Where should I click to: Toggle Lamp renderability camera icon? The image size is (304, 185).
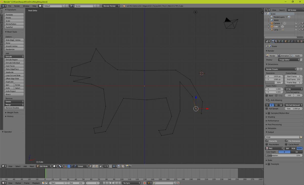[302, 30]
